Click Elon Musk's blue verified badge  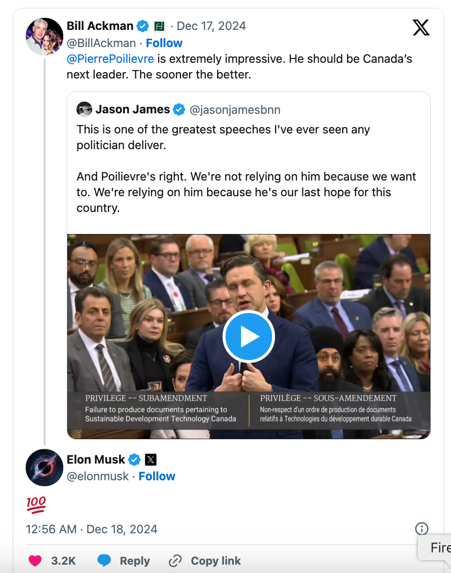pos(134,460)
